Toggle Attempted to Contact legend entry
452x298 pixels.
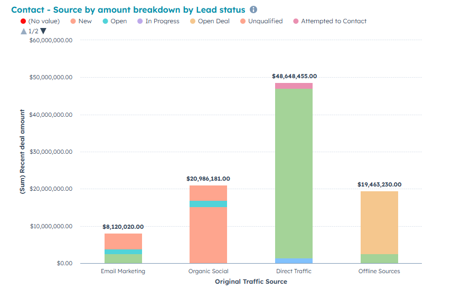coord(329,21)
